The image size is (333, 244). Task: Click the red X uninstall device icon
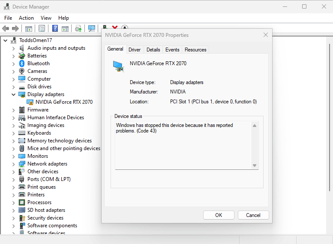115,27
